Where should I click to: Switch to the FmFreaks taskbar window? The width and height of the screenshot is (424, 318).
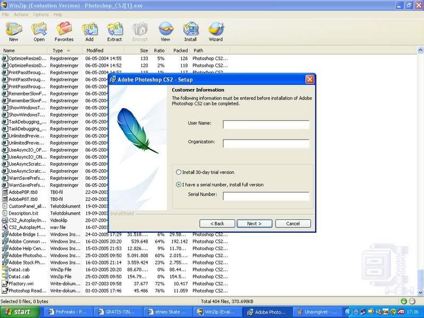coord(68,312)
